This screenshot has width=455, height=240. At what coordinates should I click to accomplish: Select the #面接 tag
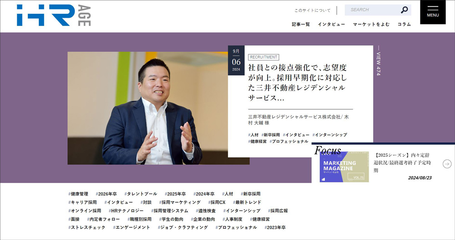(74, 219)
